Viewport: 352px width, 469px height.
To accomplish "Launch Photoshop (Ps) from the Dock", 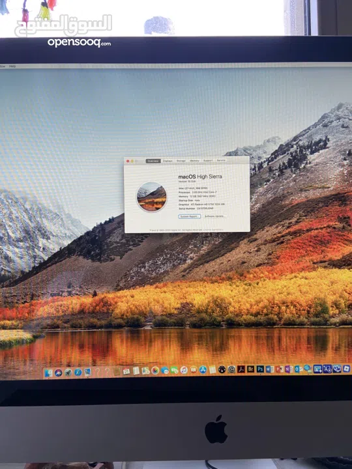I will (260, 369).
